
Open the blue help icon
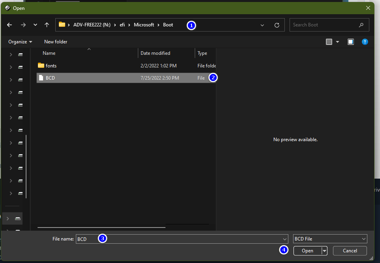click(365, 42)
